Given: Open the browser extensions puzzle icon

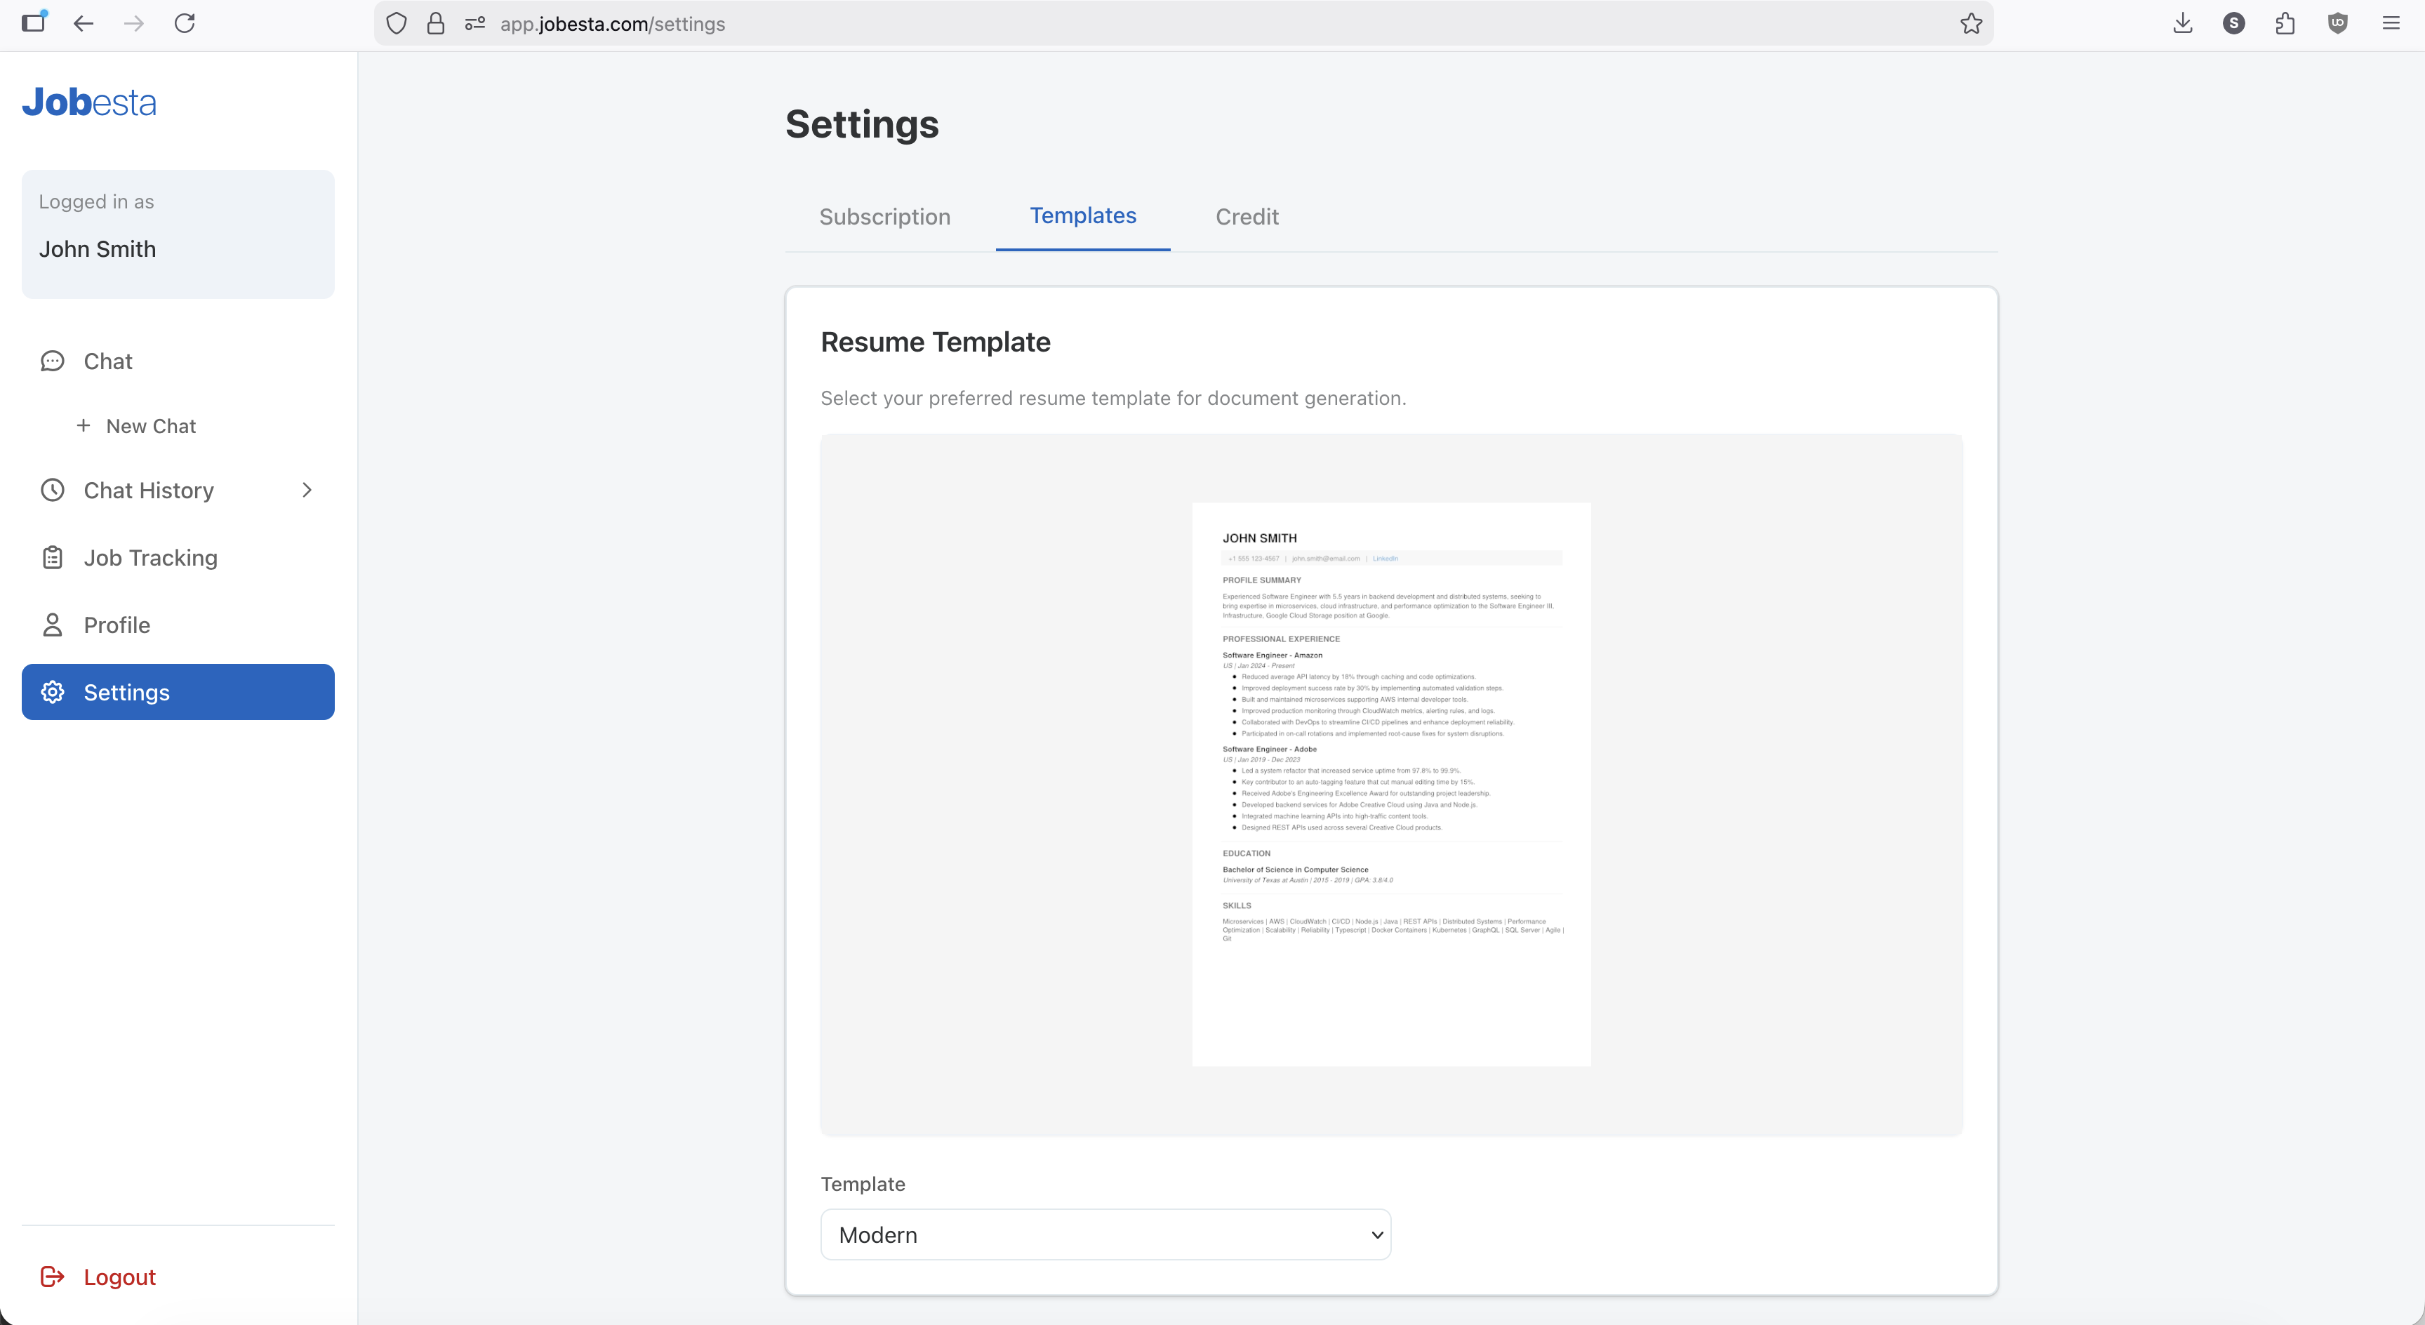Looking at the screenshot, I should 2285,24.
